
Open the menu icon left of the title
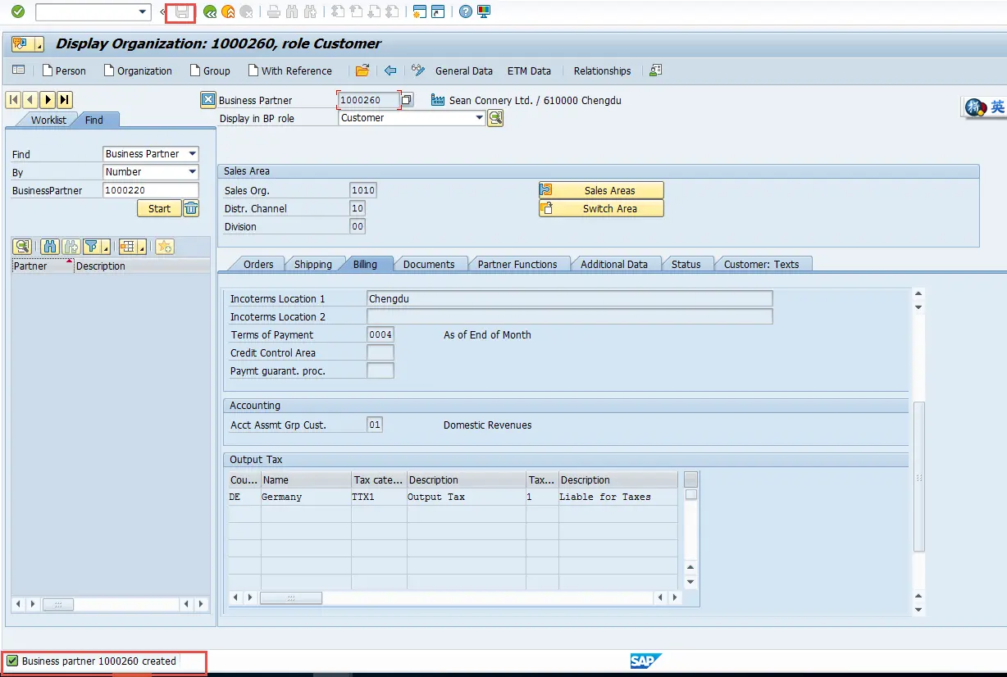point(27,44)
